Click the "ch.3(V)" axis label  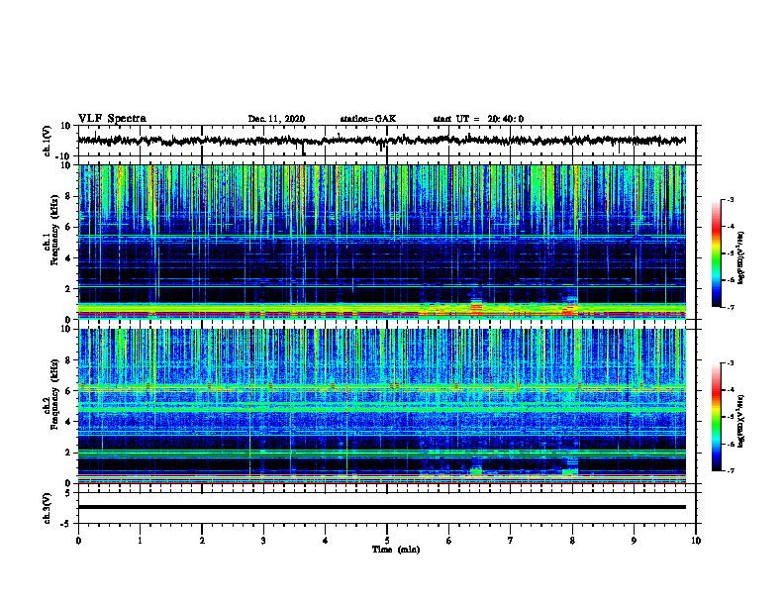[x=48, y=508]
